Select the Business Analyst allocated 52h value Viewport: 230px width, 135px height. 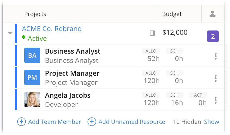[153, 59]
